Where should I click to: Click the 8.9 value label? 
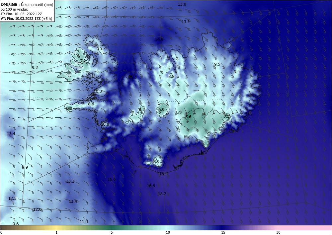click(x=156, y=161)
